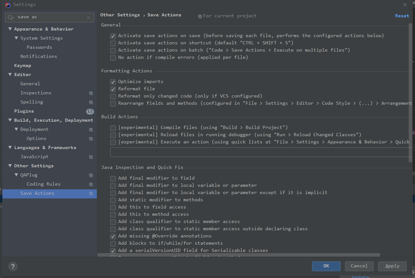
Task: Click the help question mark icon
Action: pyautogui.click(x=13, y=266)
